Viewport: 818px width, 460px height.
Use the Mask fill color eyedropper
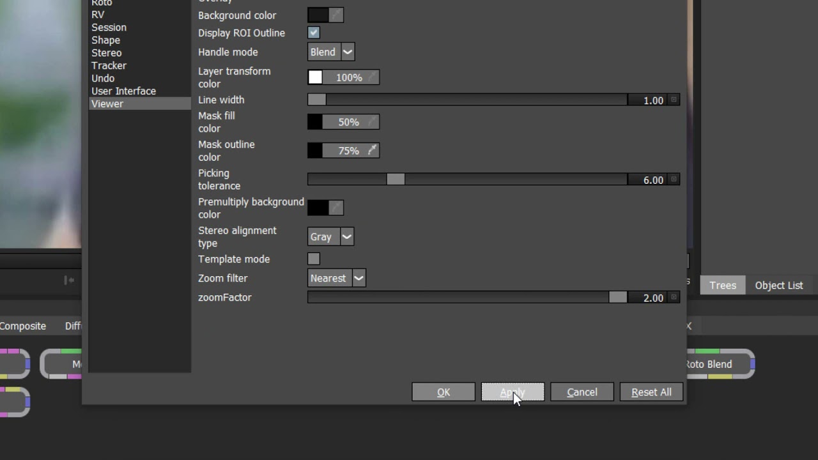pos(372,122)
